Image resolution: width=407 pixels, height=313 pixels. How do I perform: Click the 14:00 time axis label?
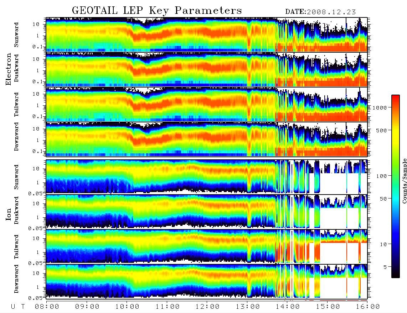click(x=288, y=307)
